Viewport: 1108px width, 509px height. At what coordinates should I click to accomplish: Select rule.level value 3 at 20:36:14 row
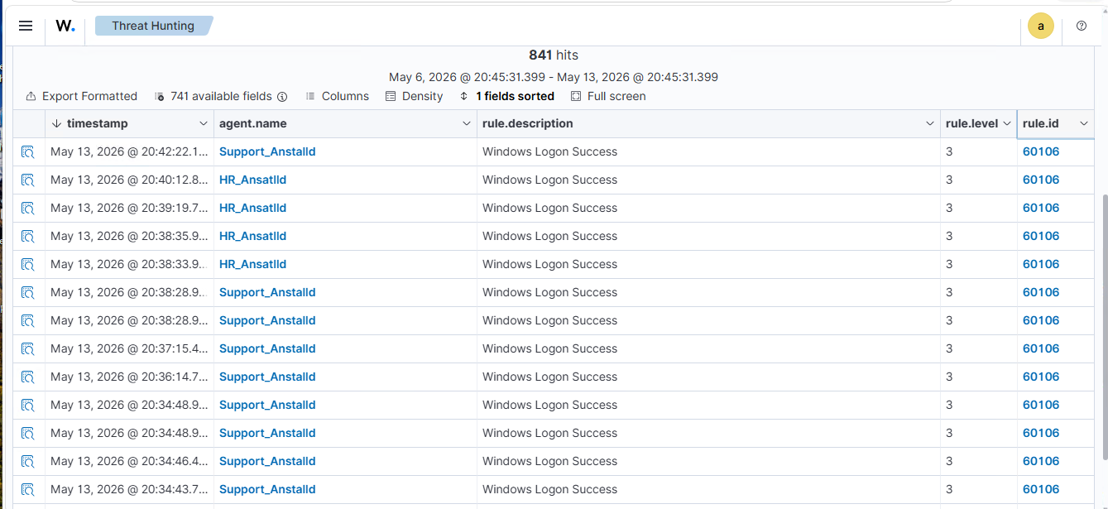tap(979, 377)
